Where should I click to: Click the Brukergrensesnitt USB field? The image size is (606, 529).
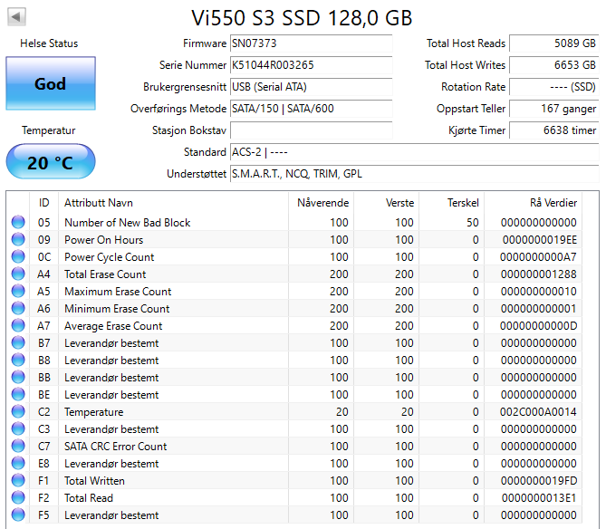(311, 87)
